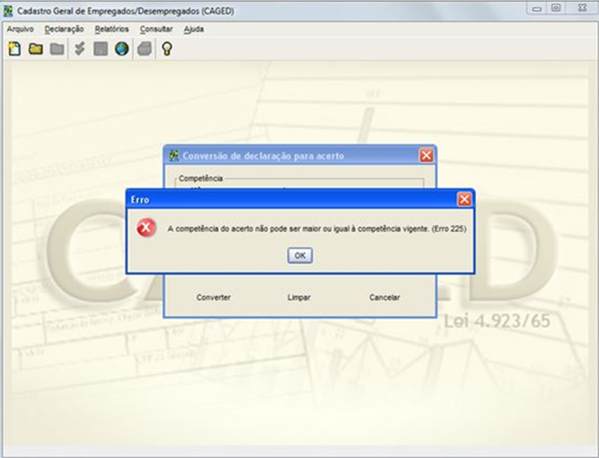This screenshot has height=458, width=599.
Task: Open the Consultar menu
Action: point(156,29)
